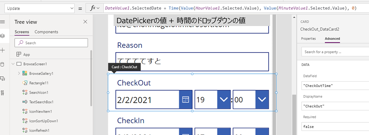Image resolution: width=369 pixels, height=135 pixels.
Task: Edit the DataField value "CheckOutTime"
Action: (335, 86)
